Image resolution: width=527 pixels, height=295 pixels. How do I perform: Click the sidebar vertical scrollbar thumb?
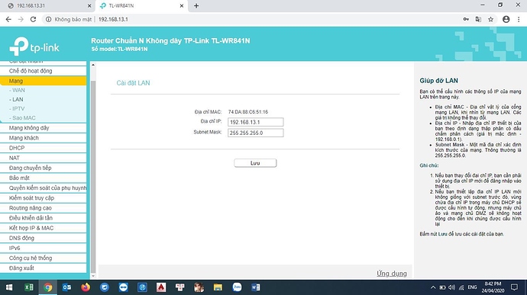point(93,176)
